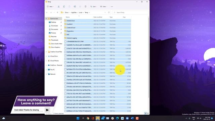The width and height of the screenshot is (215, 121).
Task: Click File Explorer icon on taskbar
Action: pyautogui.click(x=98, y=118)
